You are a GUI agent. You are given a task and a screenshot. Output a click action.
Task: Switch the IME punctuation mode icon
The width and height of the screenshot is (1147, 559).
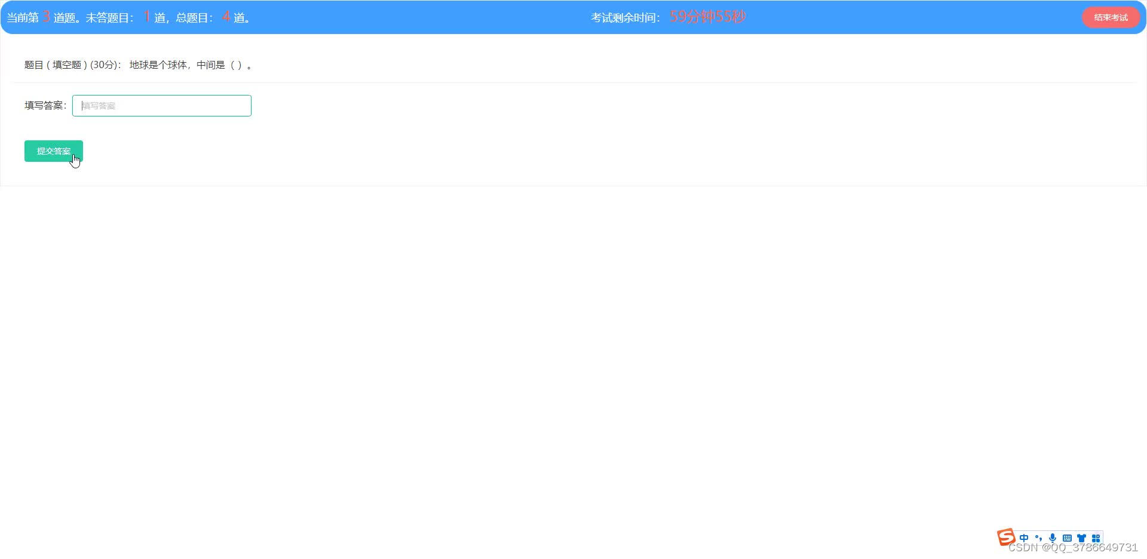pos(1038,538)
